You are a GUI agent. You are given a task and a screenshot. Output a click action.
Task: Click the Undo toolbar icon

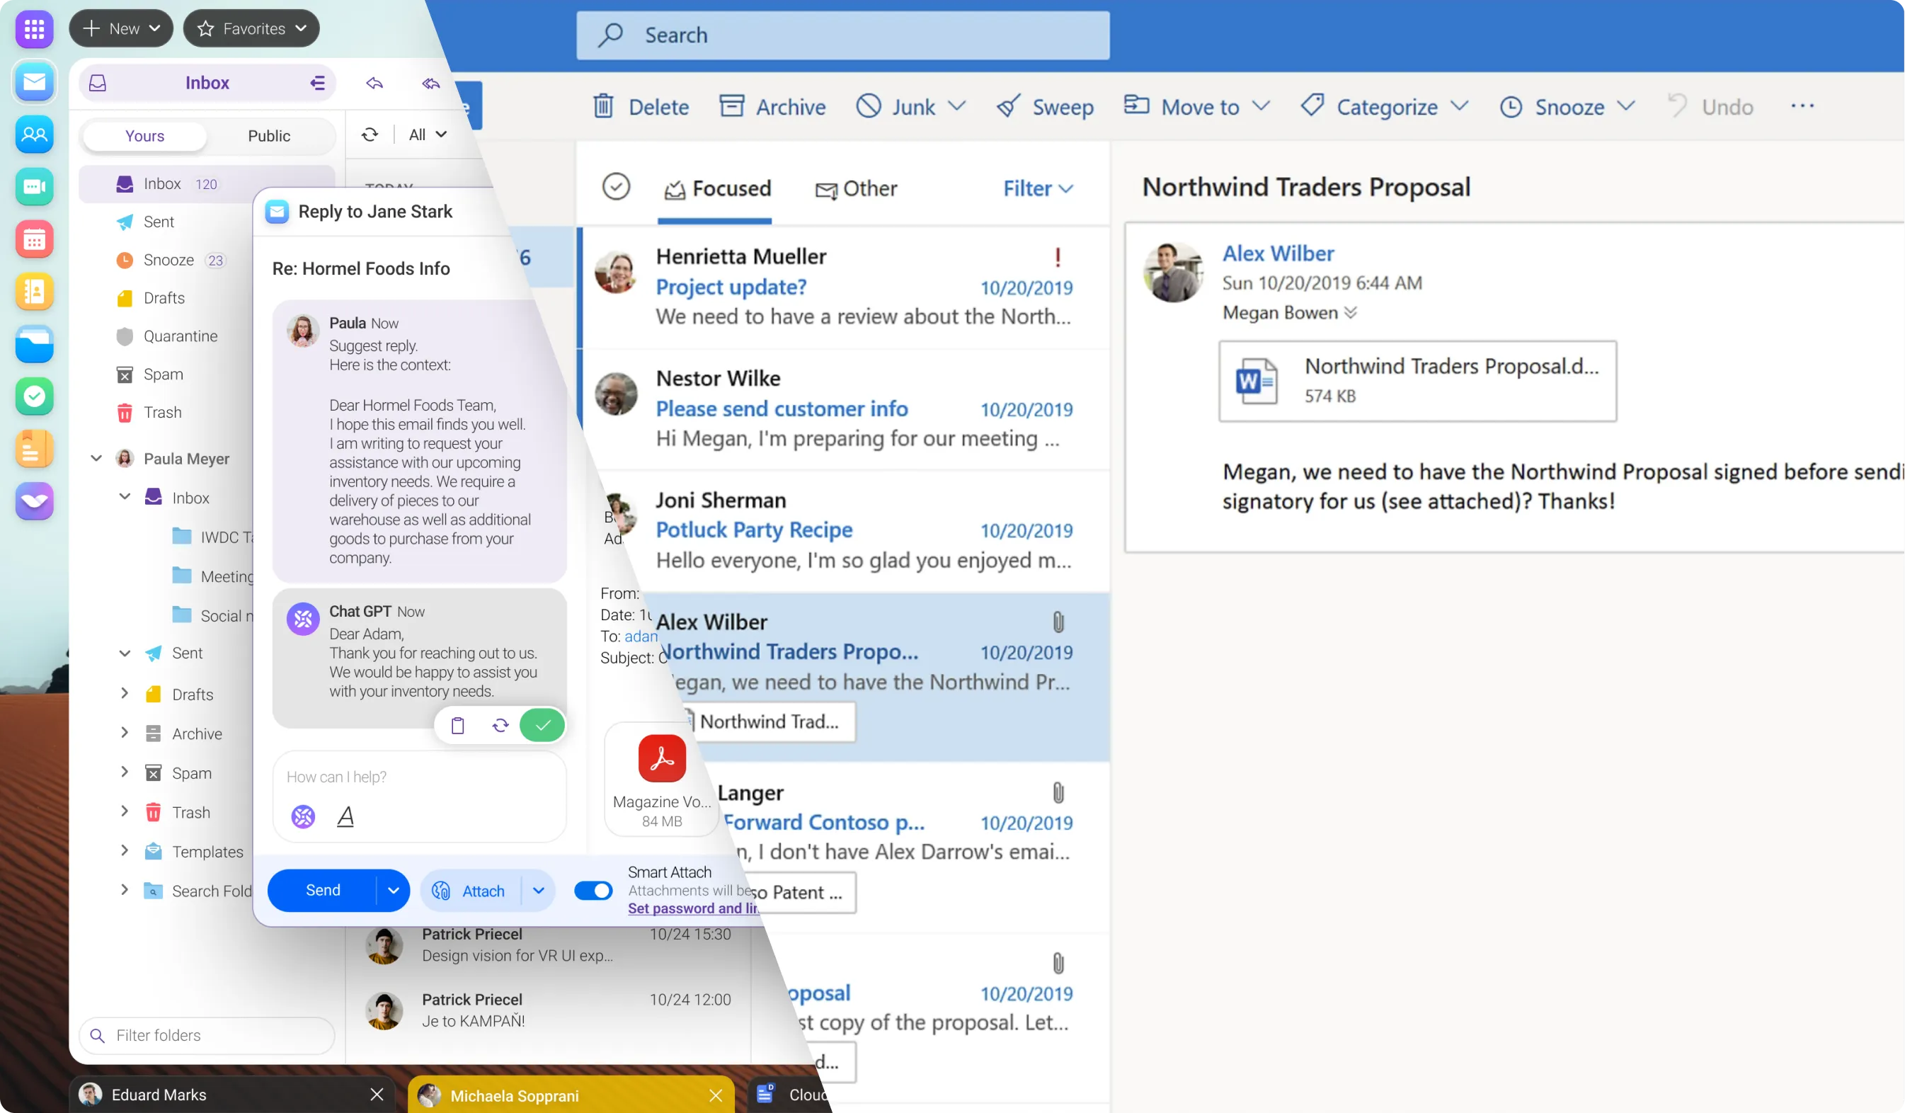click(1711, 106)
